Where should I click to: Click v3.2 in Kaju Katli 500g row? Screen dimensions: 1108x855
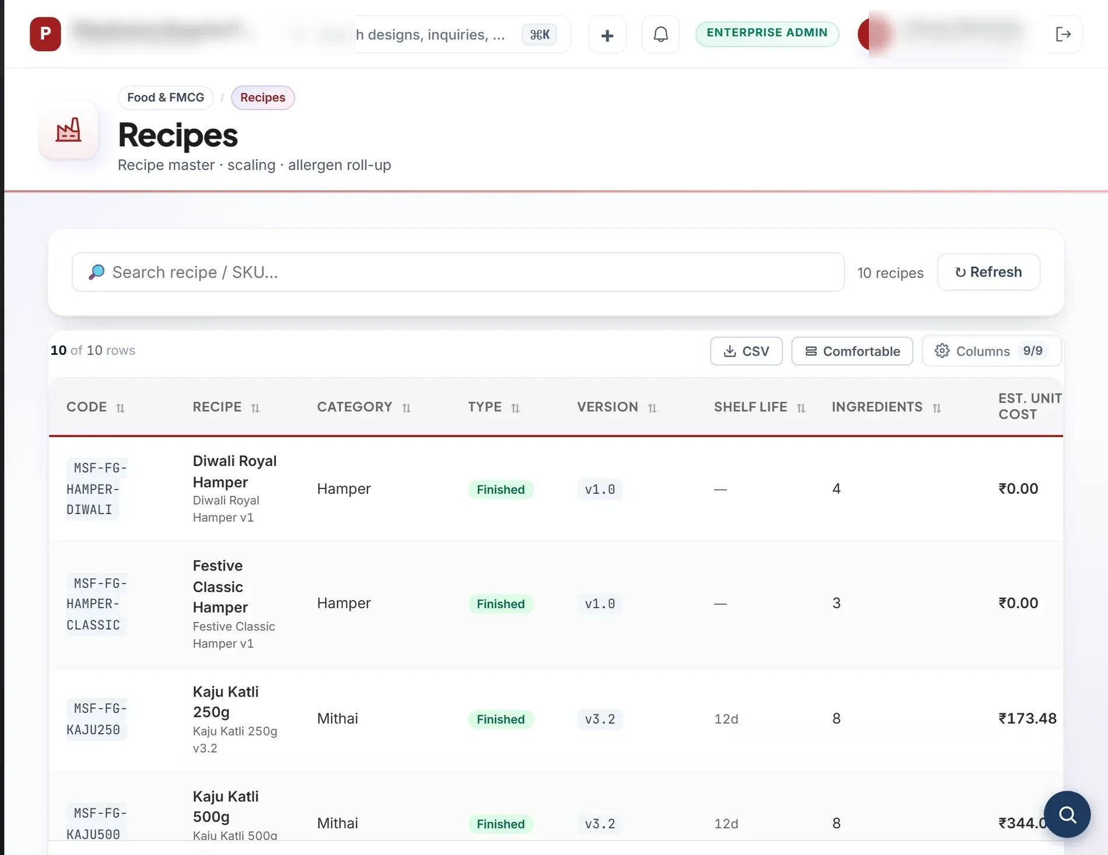click(599, 824)
